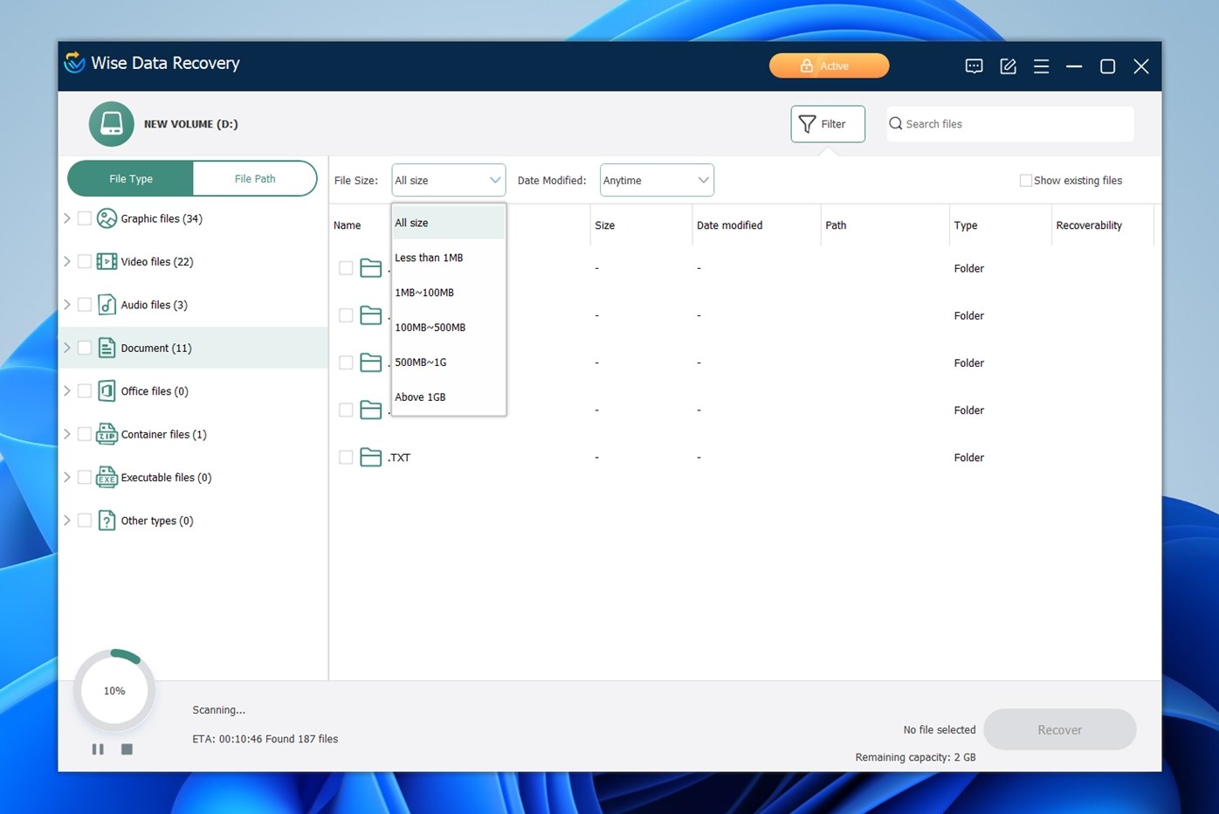Pause the scan
1219x814 pixels.
(98, 749)
